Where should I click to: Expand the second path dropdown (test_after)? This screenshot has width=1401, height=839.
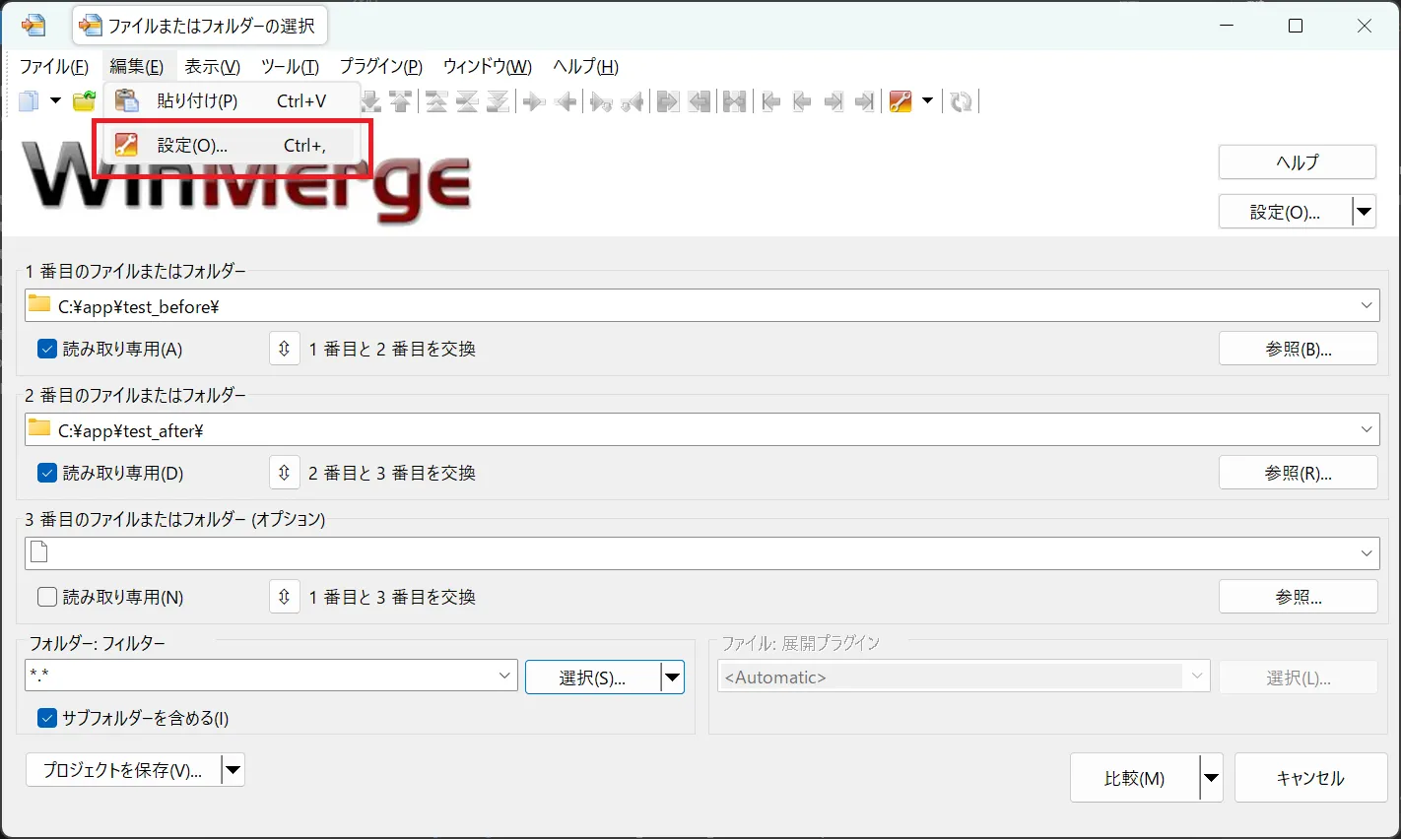coord(1367,429)
